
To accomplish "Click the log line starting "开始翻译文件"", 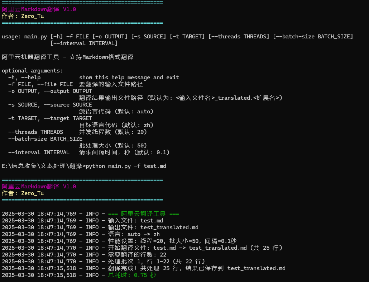I will coord(142,248).
